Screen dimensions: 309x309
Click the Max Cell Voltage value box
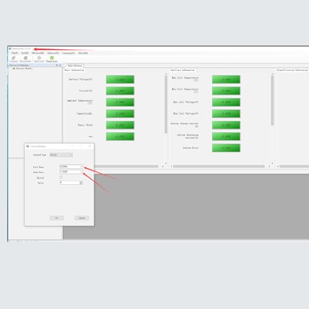[226, 102]
